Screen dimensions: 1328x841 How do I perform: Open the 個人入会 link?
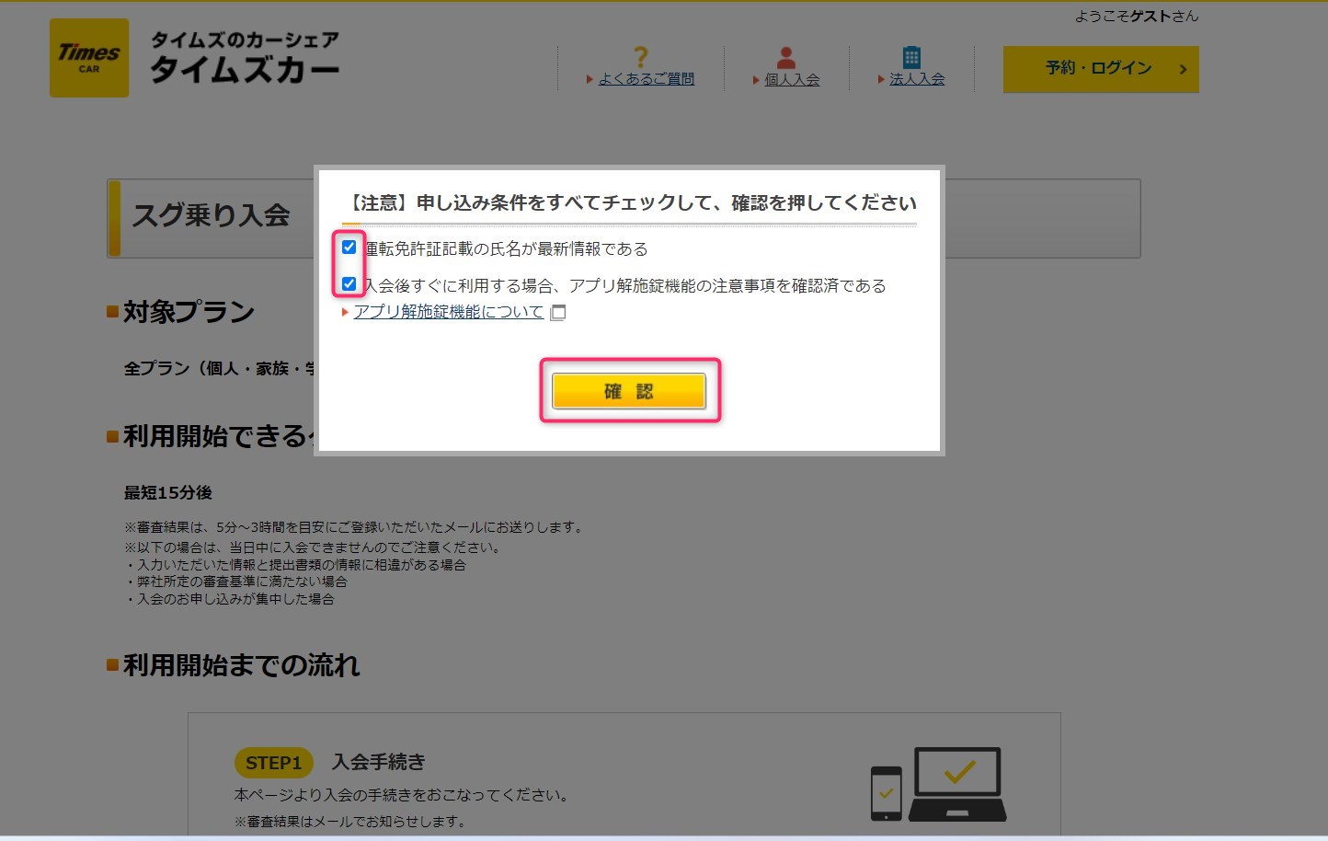(x=792, y=79)
